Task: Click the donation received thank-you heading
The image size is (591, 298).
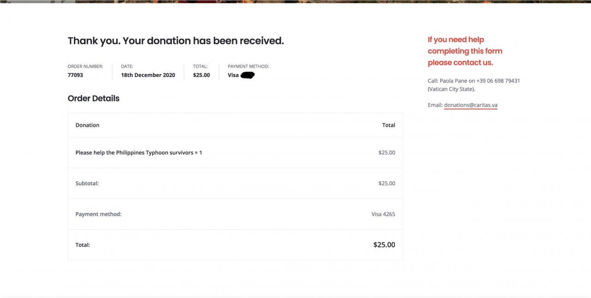Action: point(175,41)
